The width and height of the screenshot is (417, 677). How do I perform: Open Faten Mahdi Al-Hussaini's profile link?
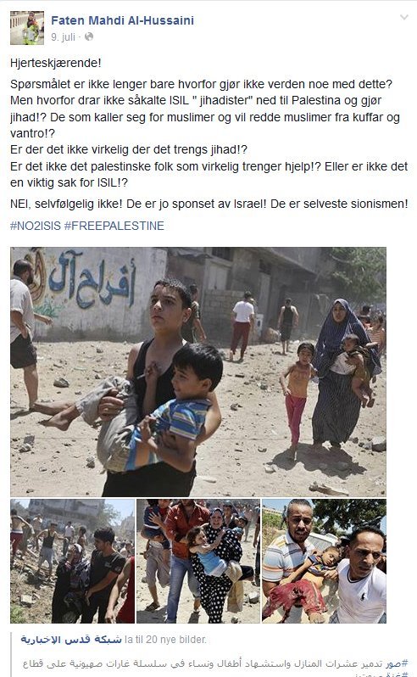122,20
